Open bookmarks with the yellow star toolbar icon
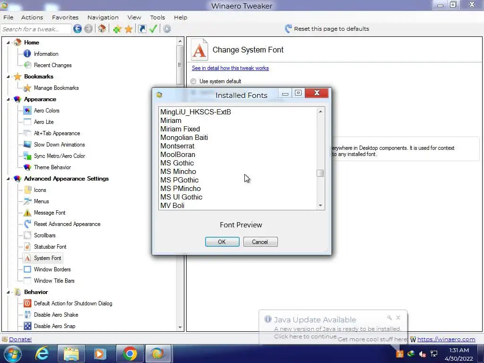This screenshot has height=363, width=484. 129,29
